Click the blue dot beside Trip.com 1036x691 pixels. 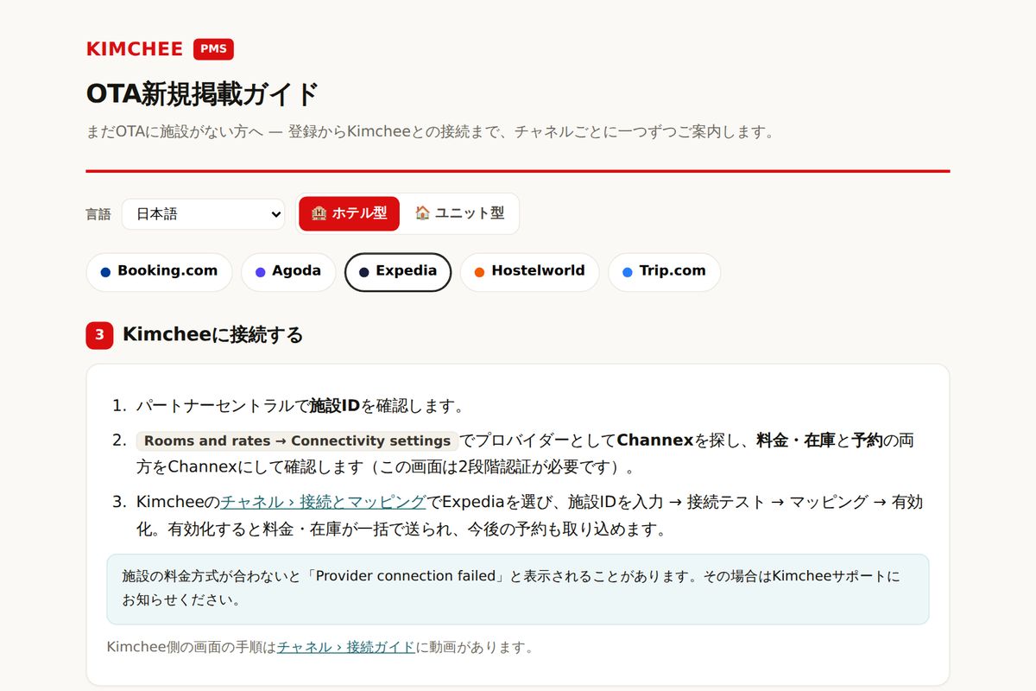coord(627,272)
